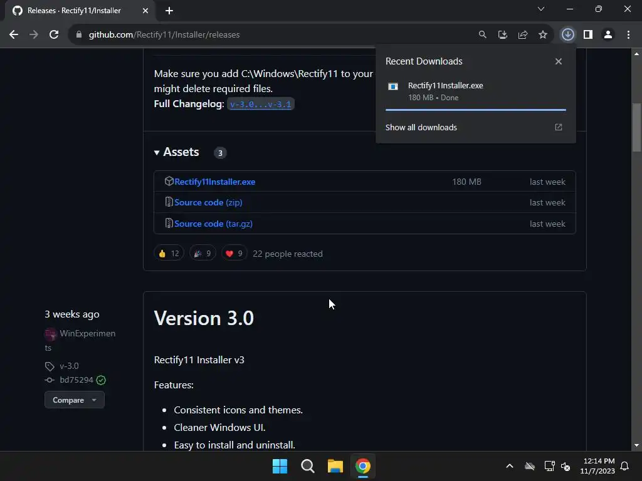The height and width of the screenshot is (481, 642).
Task: Focus the address bar URL
Action: (164, 35)
